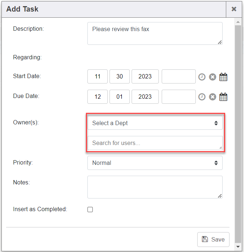244x252 pixels.
Task: Click the empty Due Date time field
Action: click(178, 97)
